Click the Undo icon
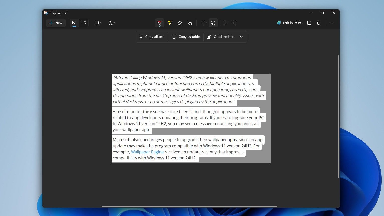384x216 pixels. coord(225,23)
